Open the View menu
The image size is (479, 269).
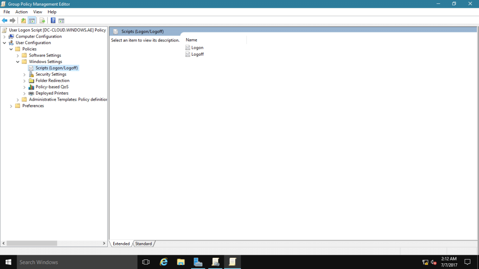pyautogui.click(x=38, y=12)
